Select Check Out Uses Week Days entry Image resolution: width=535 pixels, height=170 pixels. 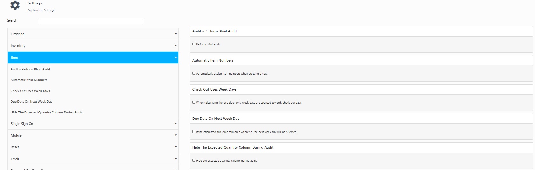tap(30, 91)
